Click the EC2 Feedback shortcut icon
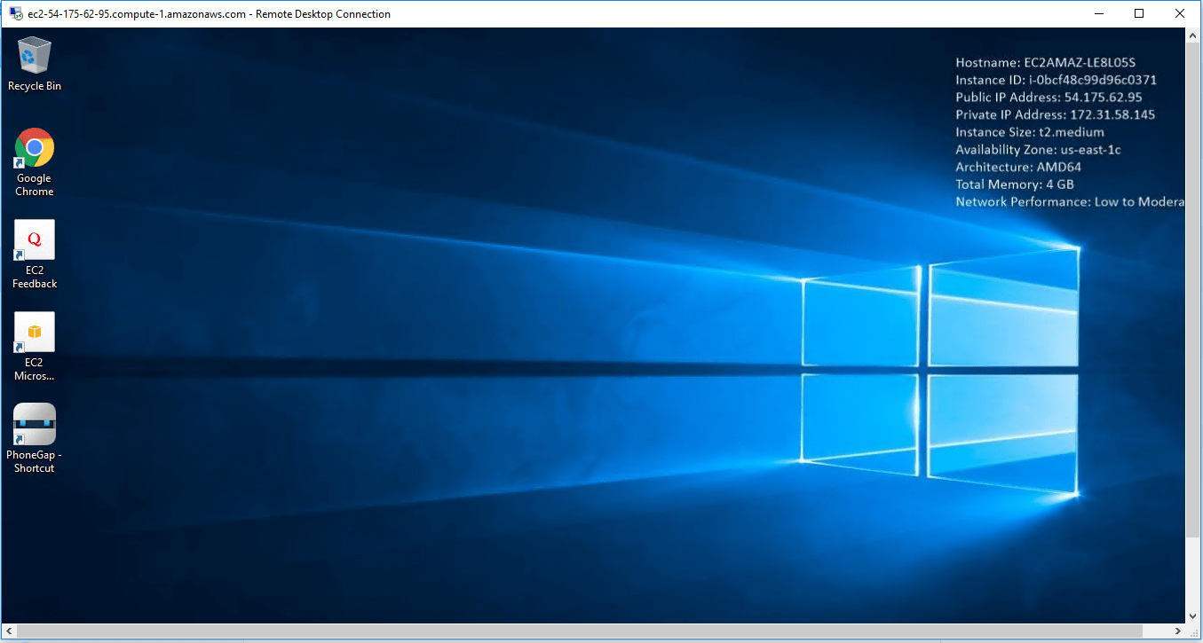Image resolution: width=1203 pixels, height=643 pixels. [x=34, y=239]
